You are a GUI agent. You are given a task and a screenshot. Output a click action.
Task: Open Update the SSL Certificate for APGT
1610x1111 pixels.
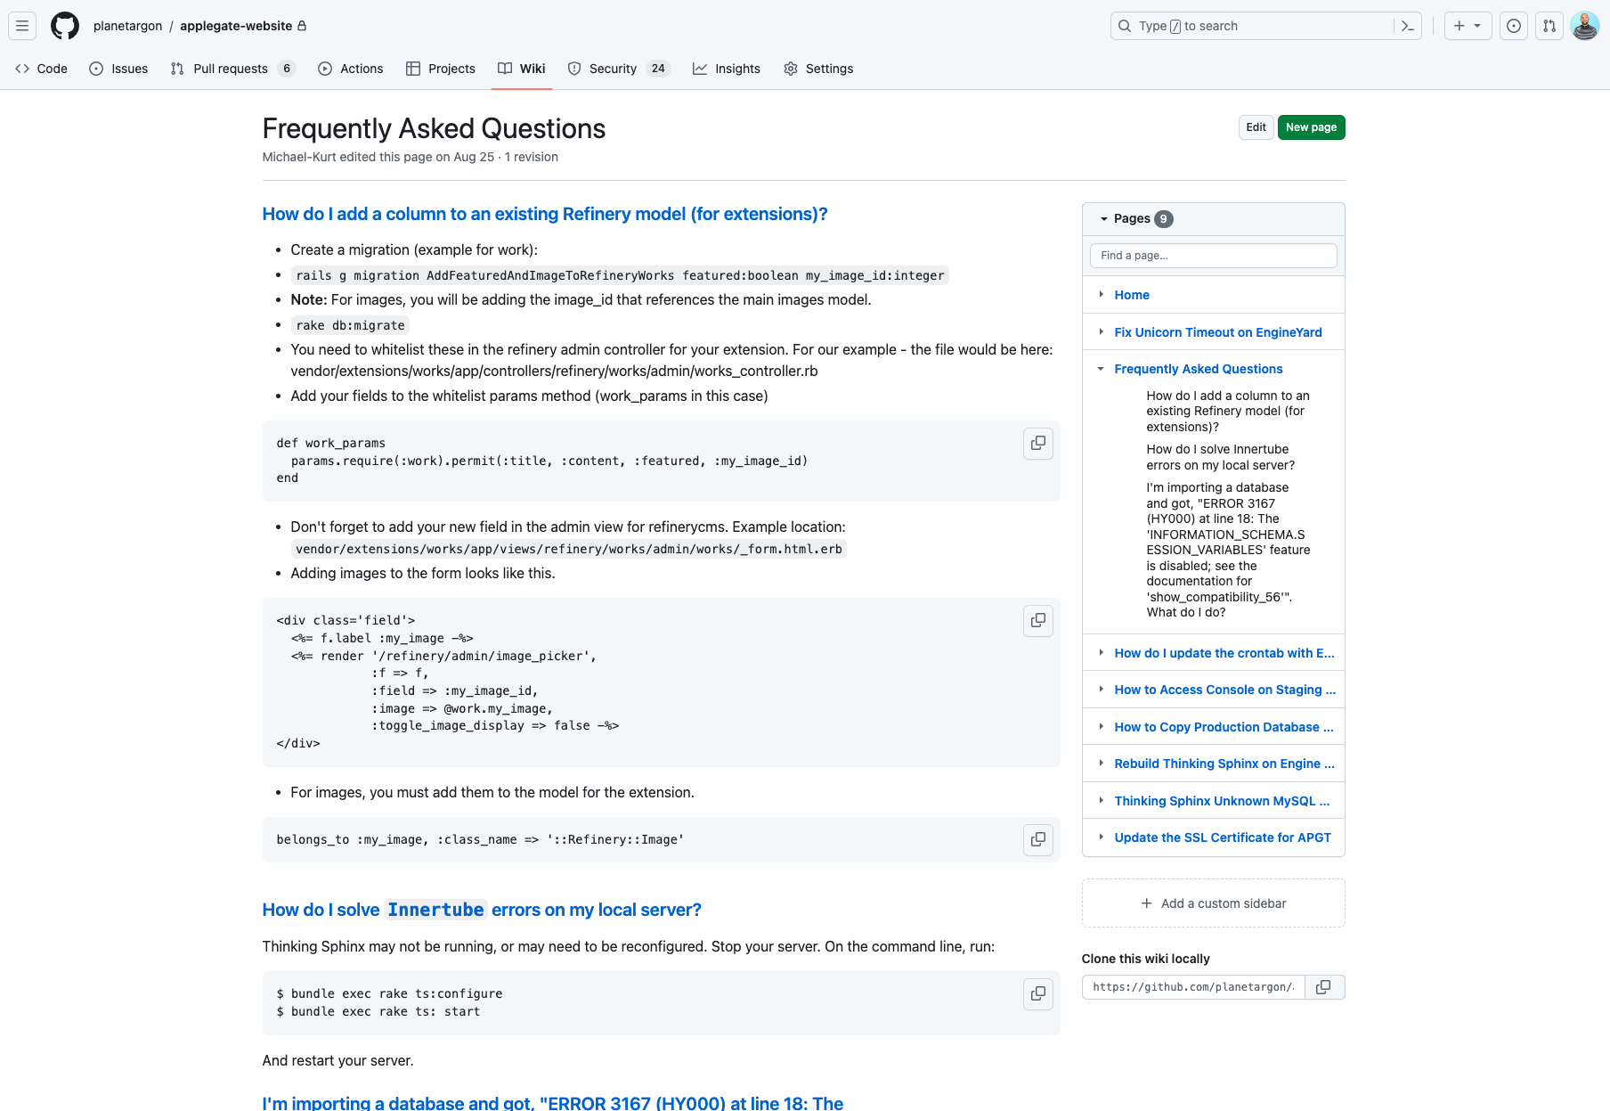(x=1223, y=837)
